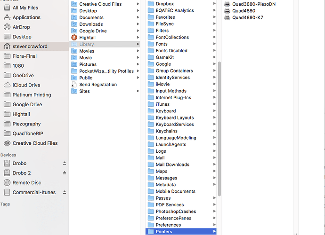Expand the Library folder arrow

click(x=138, y=44)
